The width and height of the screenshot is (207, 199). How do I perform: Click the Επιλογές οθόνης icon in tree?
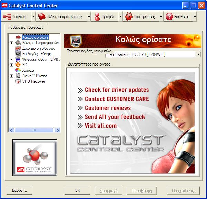[18, 54]
